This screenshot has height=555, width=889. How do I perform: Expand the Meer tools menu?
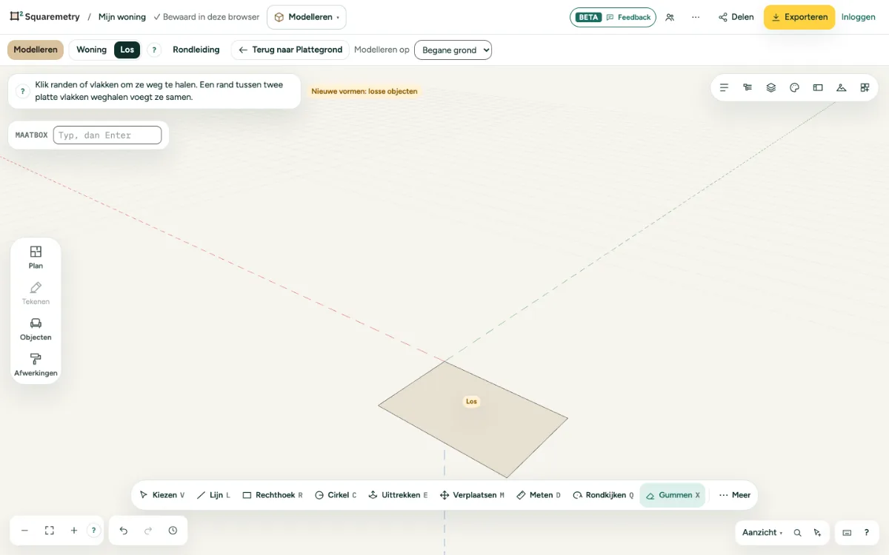(735, 495)
